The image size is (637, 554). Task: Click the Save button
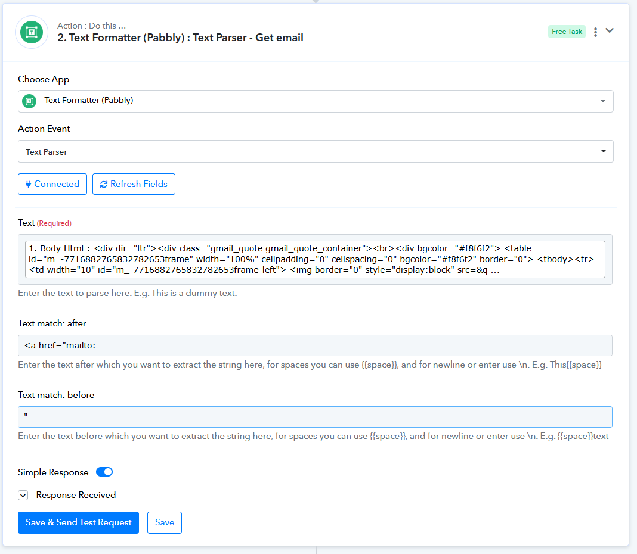[165, 523]
